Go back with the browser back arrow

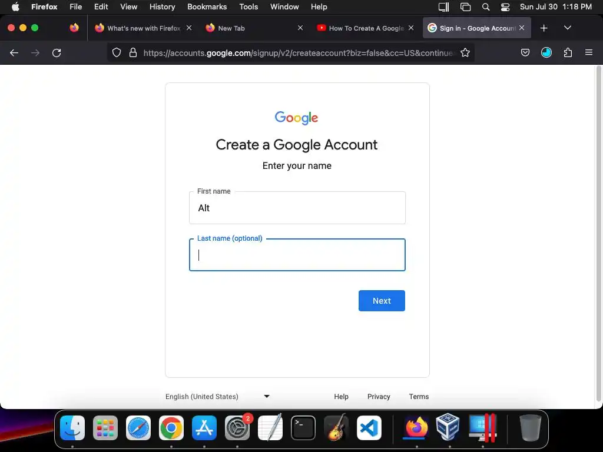14,52
